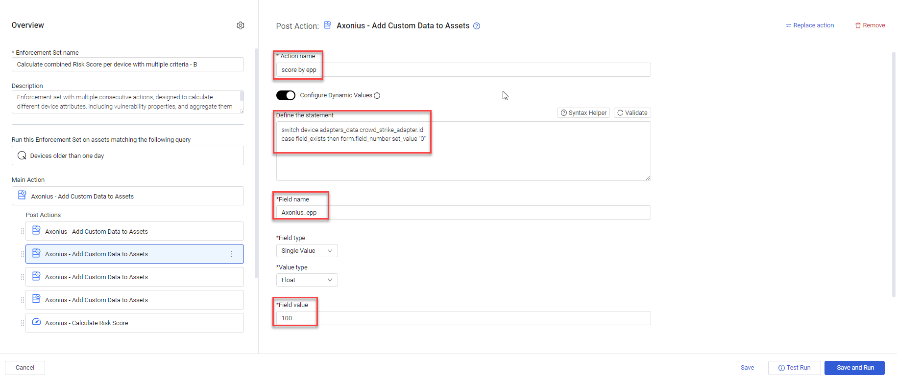The image size is (897, 377).
Task: Open three-dot menu on selected post action
Action: [x=231, y=254]
